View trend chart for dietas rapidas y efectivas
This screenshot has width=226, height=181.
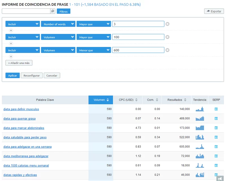(200, 175)
